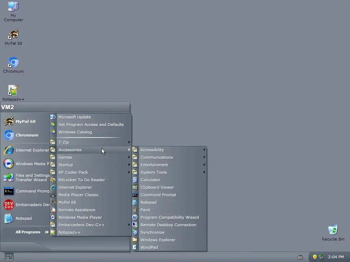Click the Notepad icon in Start recent list

9,218
